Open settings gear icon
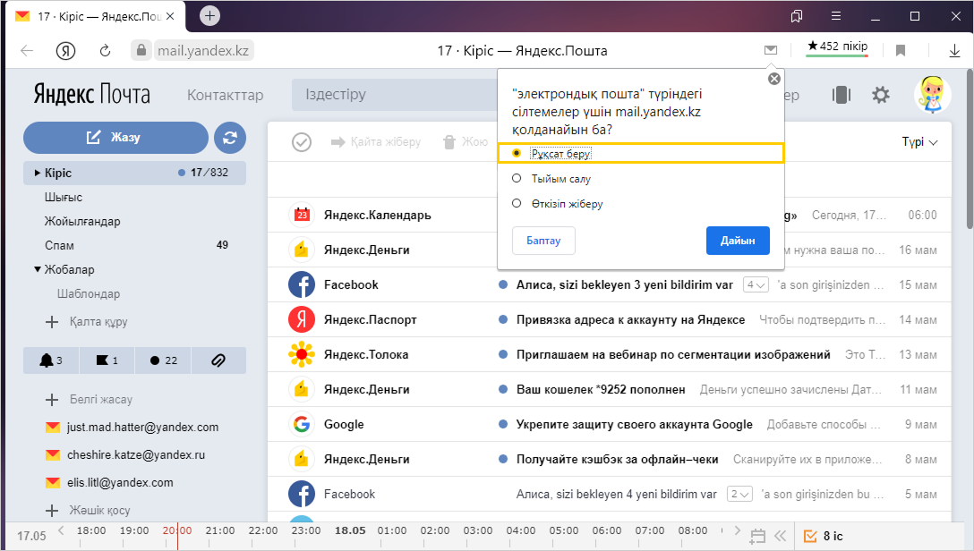Viewport: 974px width, 551px height. [881, 95]
